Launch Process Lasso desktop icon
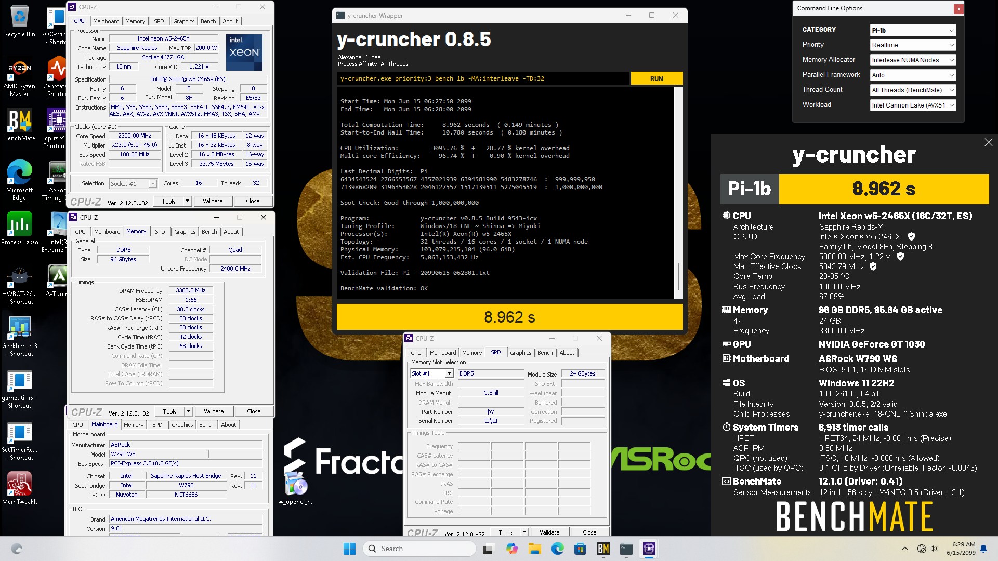 coord(19,229)
